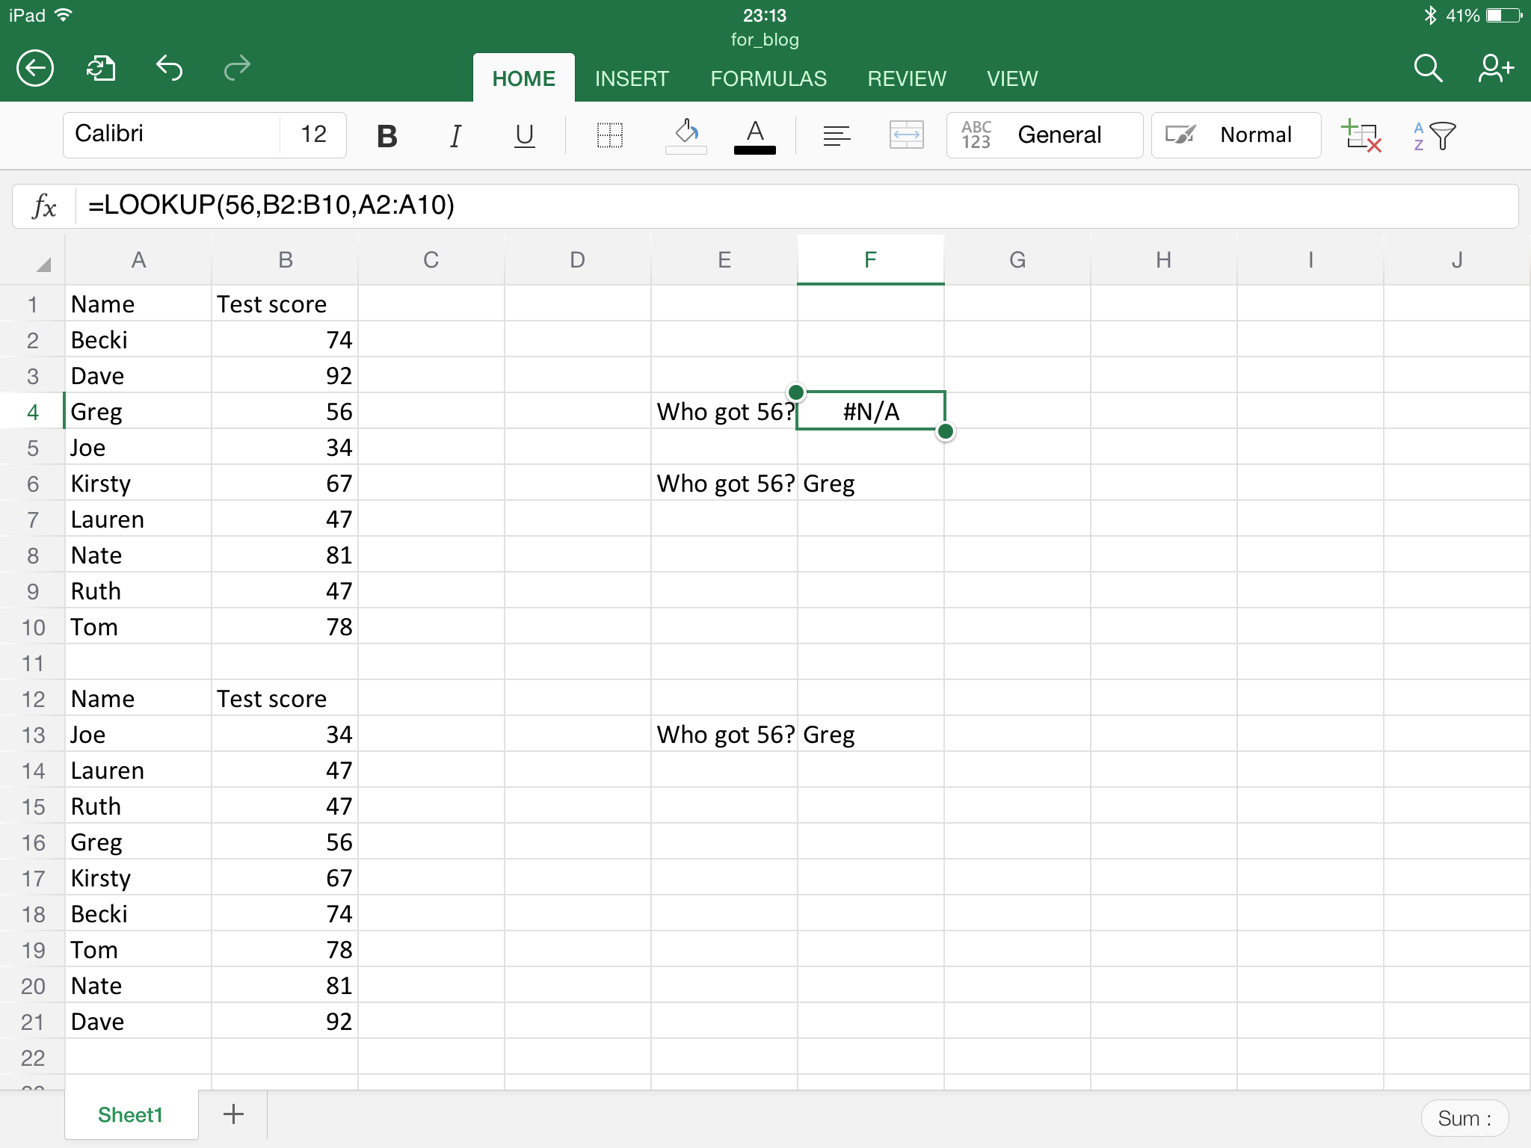Open the Normal cell styles dropdown

pyautogui.click(x=1236, y=135)
